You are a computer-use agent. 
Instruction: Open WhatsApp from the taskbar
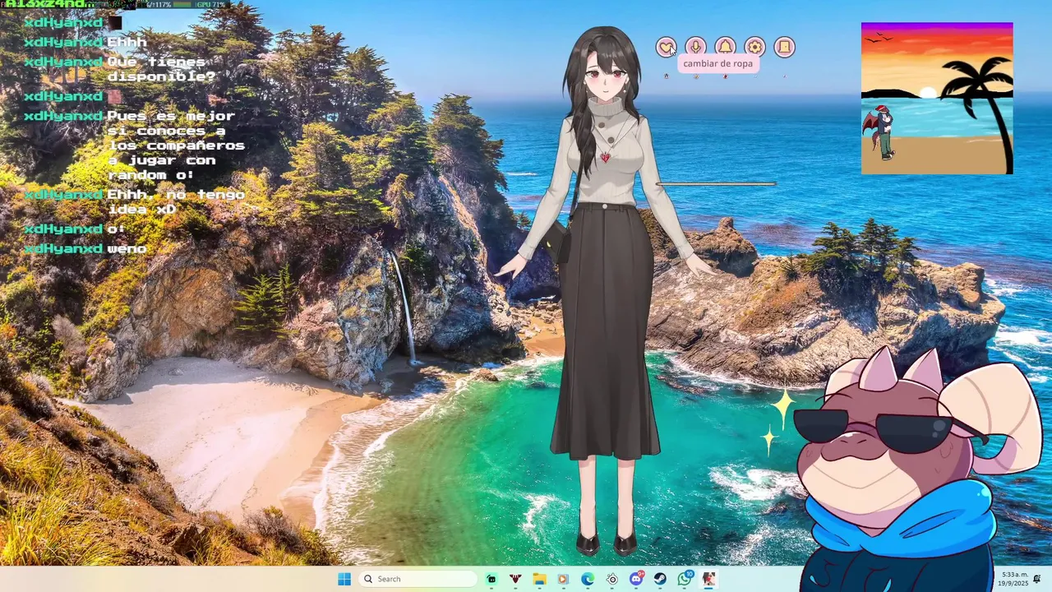point(685,579)
